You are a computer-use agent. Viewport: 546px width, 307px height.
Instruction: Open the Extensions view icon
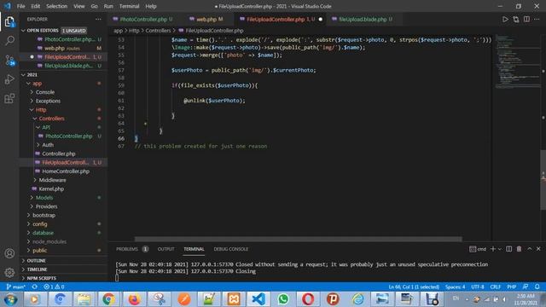(x=9, y=98)
